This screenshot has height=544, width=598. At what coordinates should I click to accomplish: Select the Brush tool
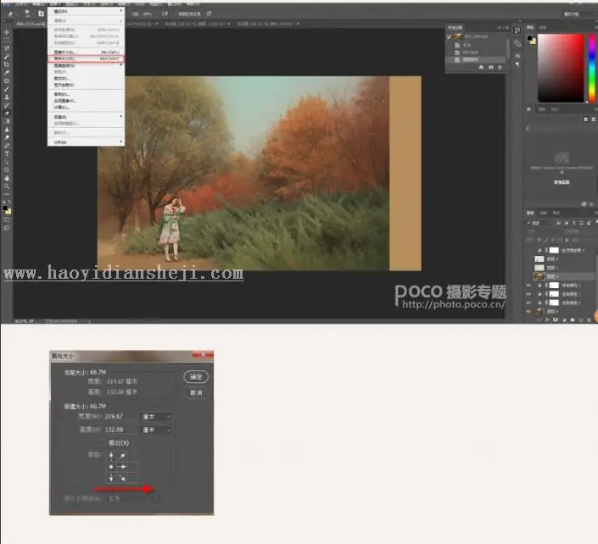pos(7,89)
